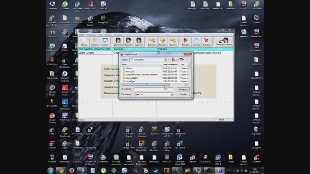This screenshot has width=310, height=174.
Task: Click the Действия column header in Typle
Action: 162,49
